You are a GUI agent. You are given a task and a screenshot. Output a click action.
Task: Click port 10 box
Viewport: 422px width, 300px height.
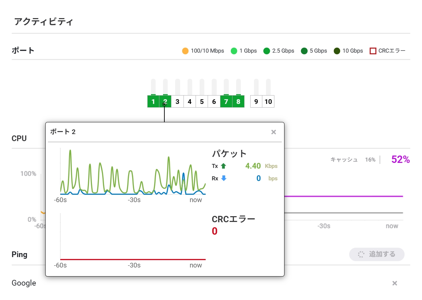pos(268,102)
